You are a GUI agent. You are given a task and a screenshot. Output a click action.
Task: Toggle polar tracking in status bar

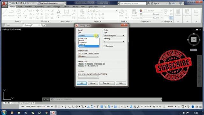(76, 107)
